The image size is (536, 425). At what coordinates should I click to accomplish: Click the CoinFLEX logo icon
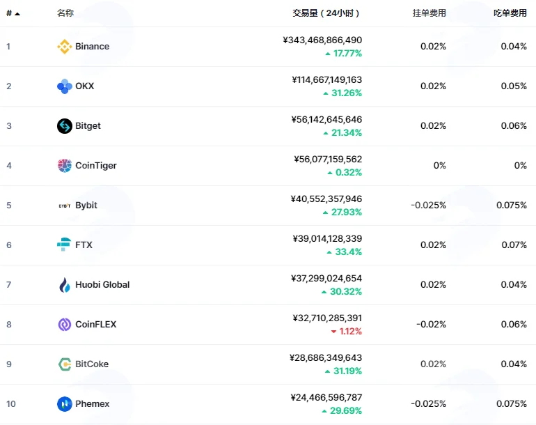64,325
